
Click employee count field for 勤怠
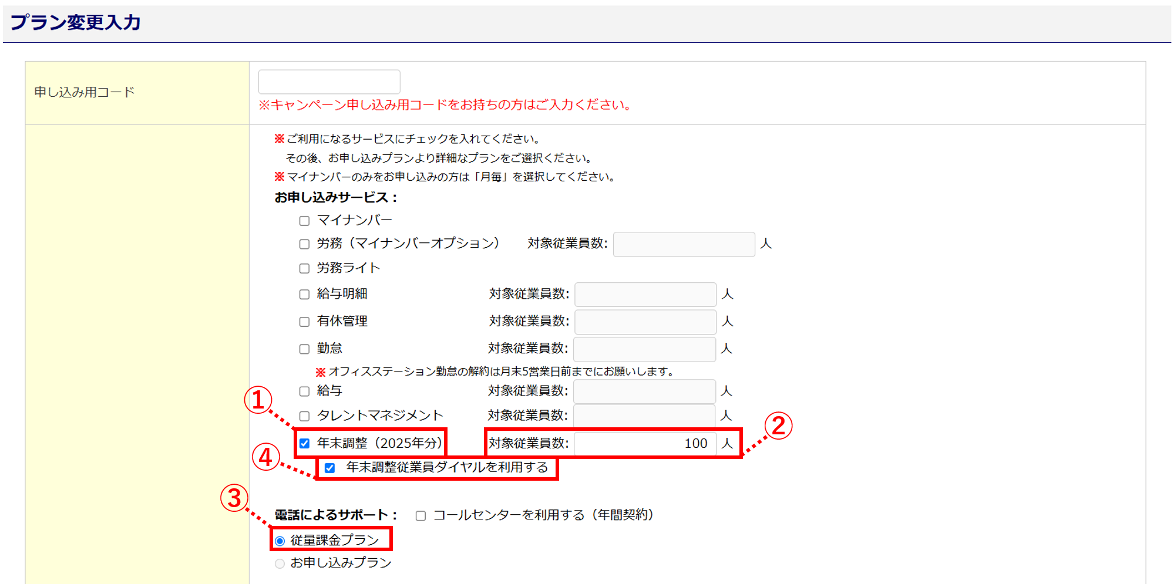tap(644, 349)
